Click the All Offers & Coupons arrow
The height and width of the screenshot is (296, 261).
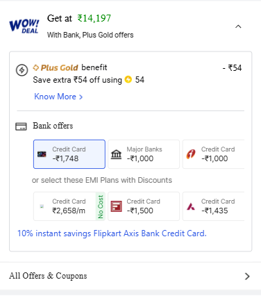tap(247, 276)
